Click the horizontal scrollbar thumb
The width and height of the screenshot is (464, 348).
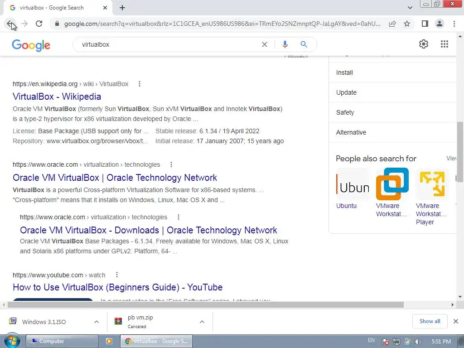point(205,304)
